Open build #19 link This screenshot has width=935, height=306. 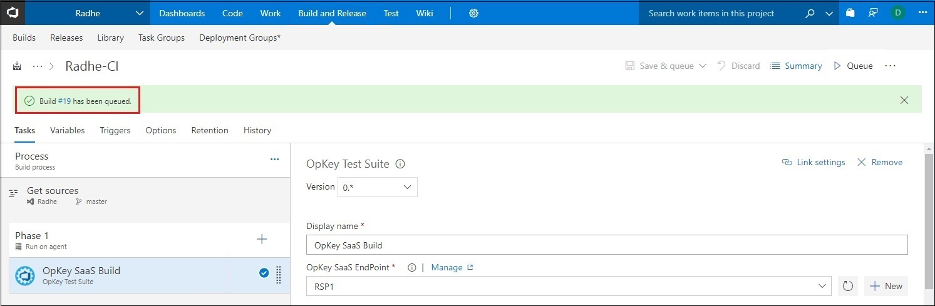[x=64, y=101]
